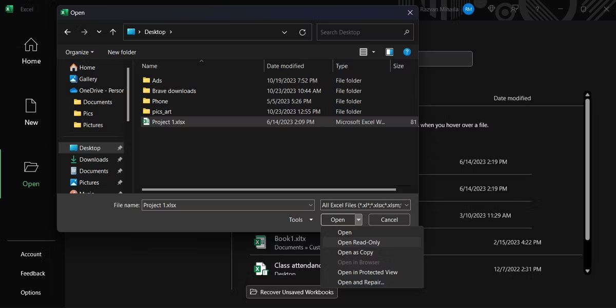Viewport: 616px width, 308px height.
Task: Click the search magnifier in Search Desktop
Action: click(405, 32)
